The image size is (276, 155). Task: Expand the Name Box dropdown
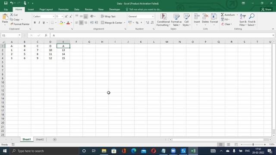point(19,35)
